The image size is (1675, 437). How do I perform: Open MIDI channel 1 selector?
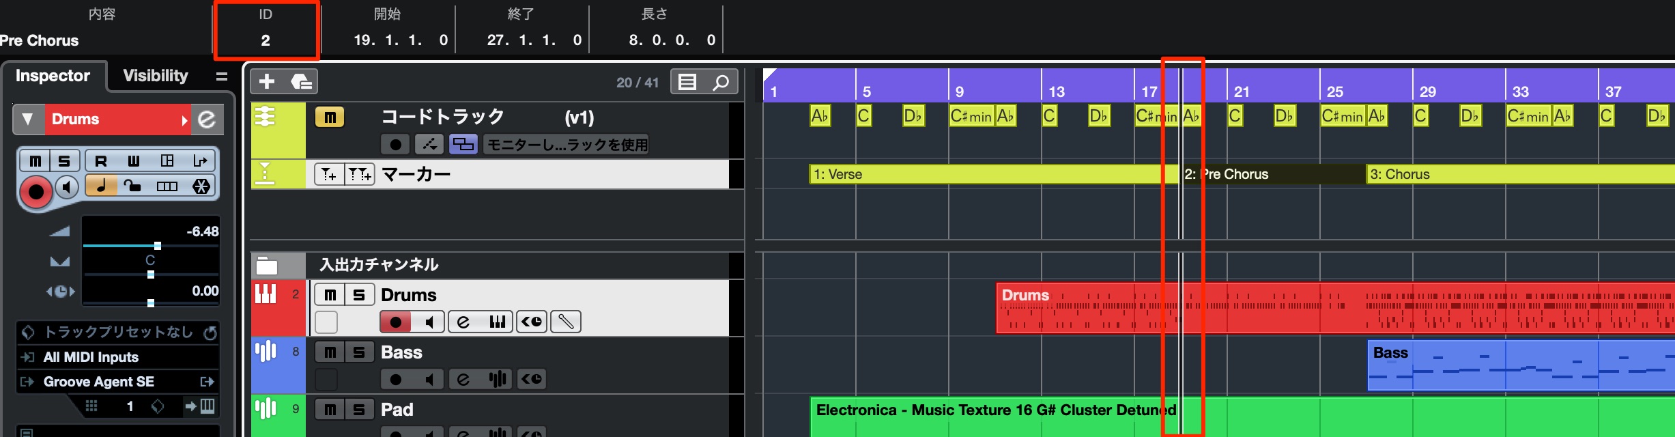[x=130, y=407]
